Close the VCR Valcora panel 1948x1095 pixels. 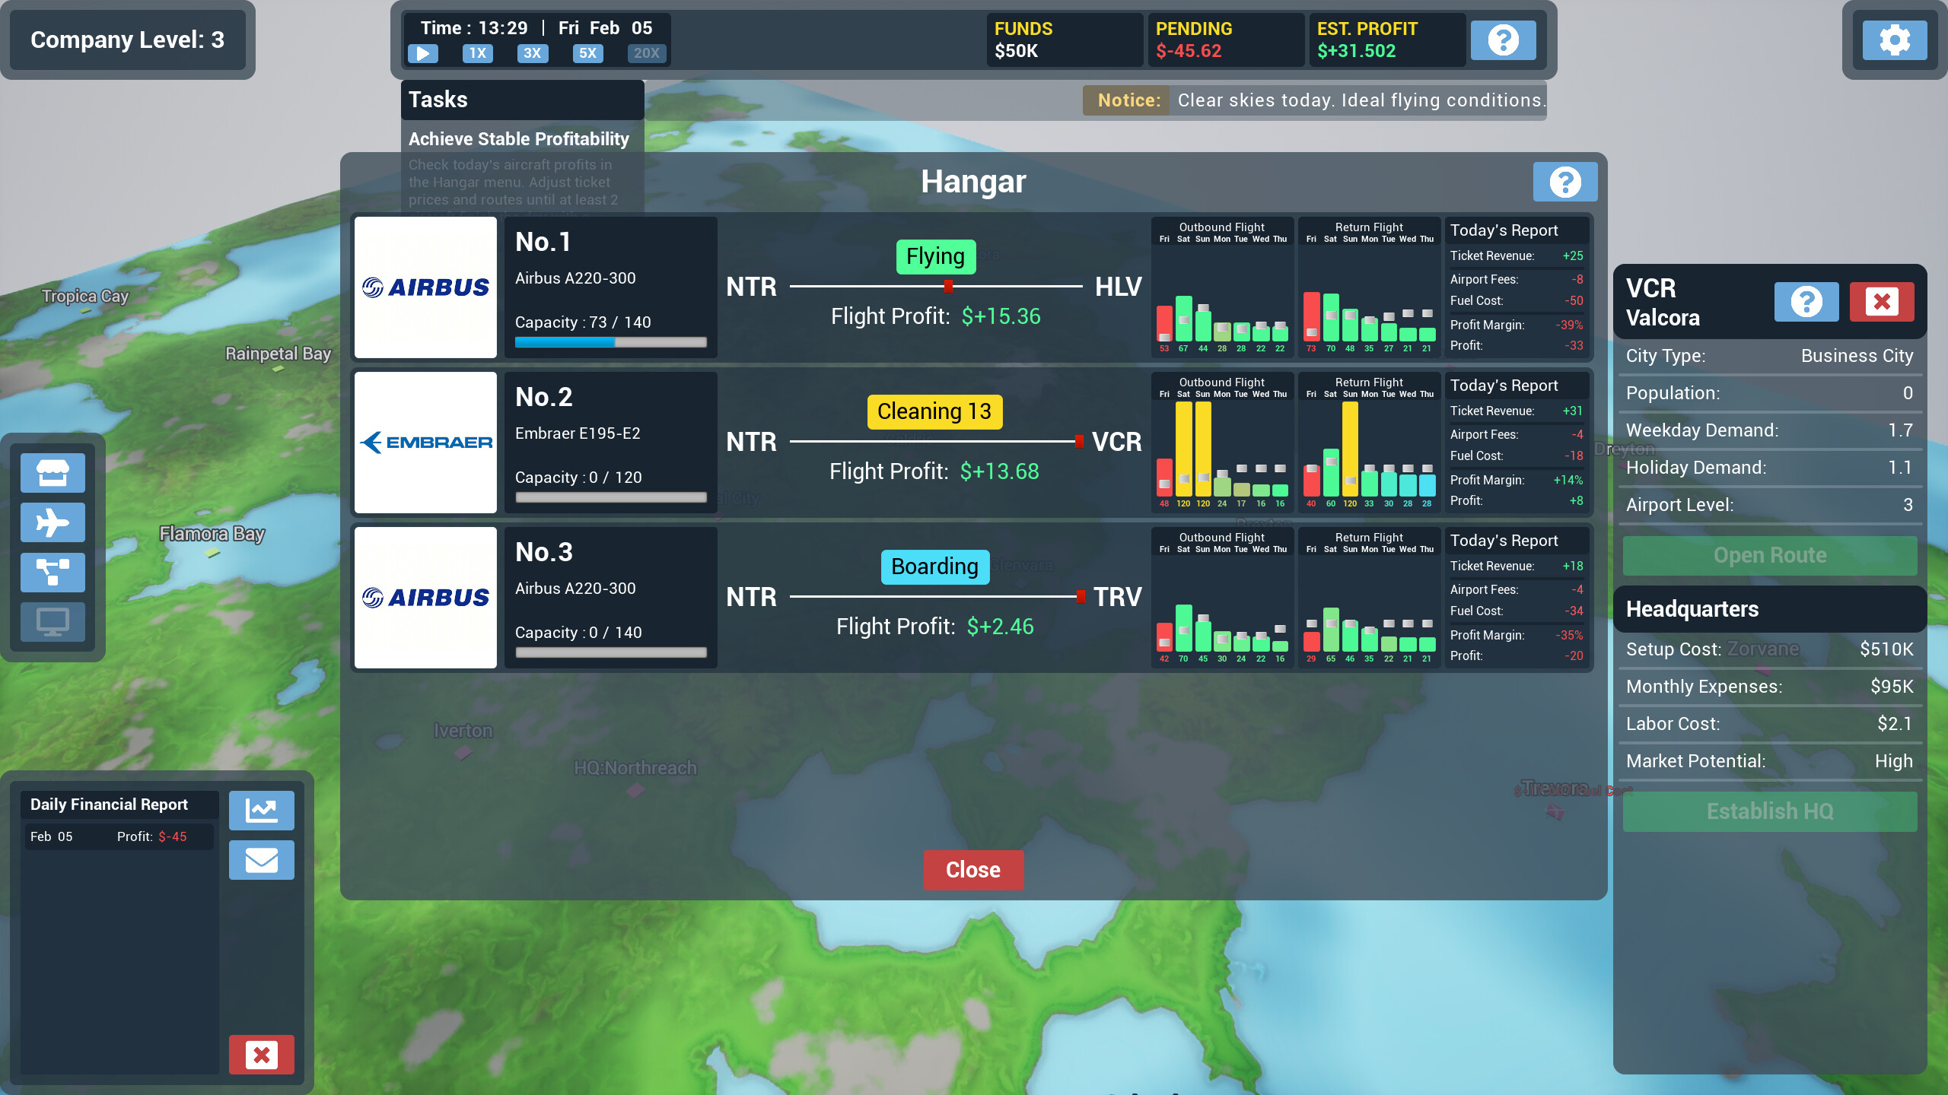[x=1882, y=302]
